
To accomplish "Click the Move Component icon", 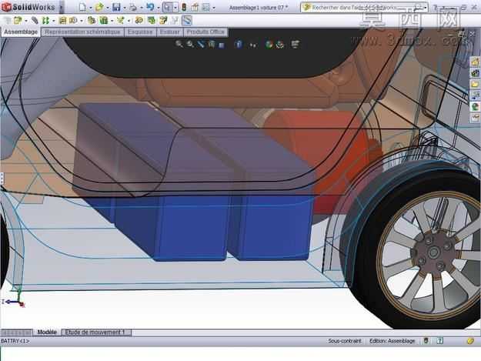I will (73, 21).
